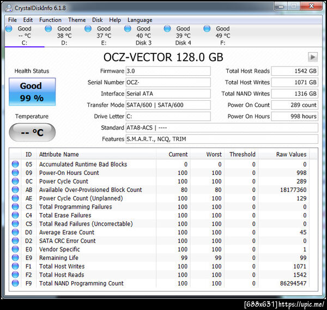The image size is (327, 310).
Task: Open the Disk menu
Action: (x=98, y=20)
